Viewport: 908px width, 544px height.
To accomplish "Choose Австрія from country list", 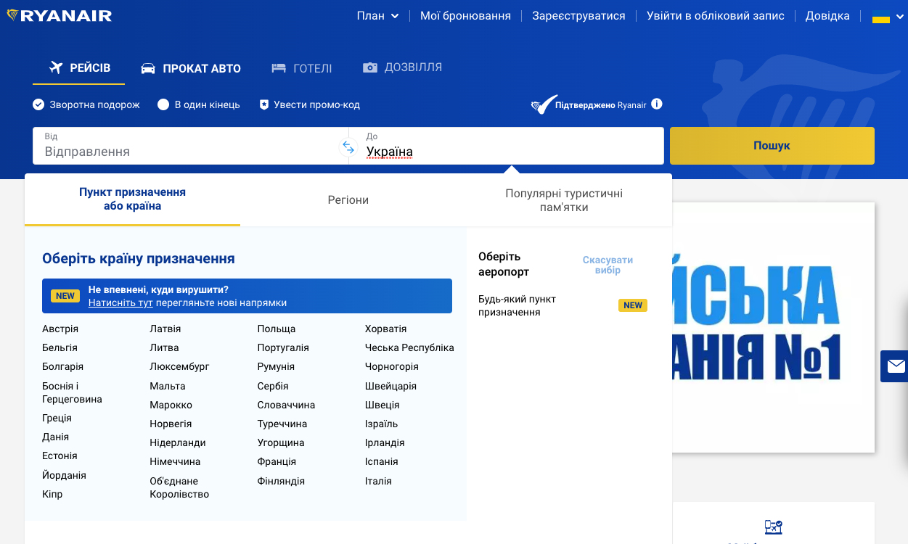I will 60,329.
